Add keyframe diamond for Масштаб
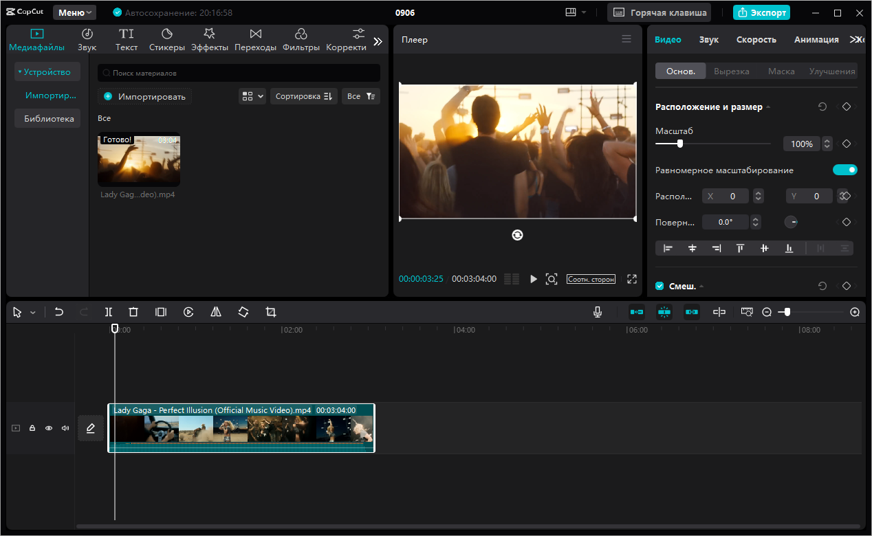 tap(847, 144)
